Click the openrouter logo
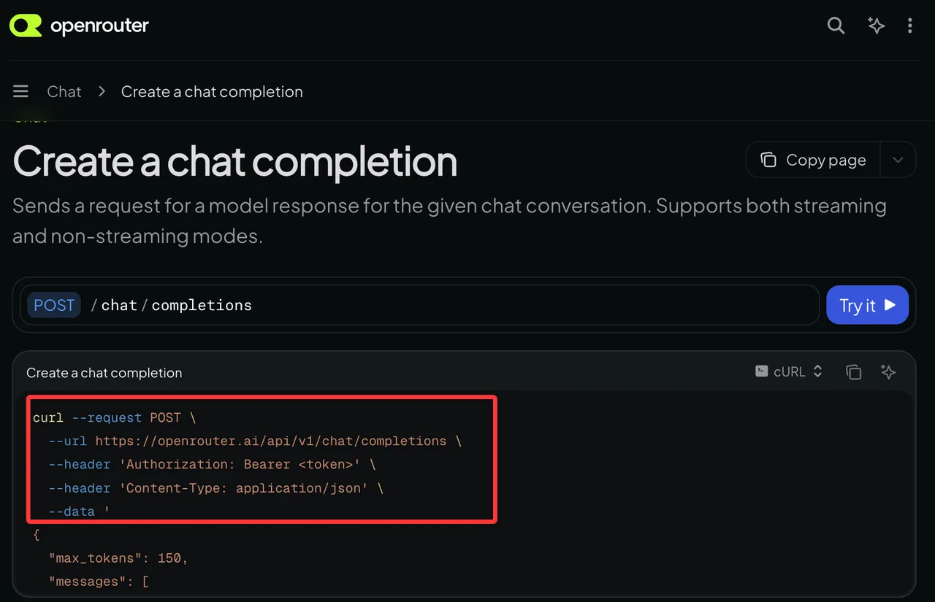 tap(79, 26)
